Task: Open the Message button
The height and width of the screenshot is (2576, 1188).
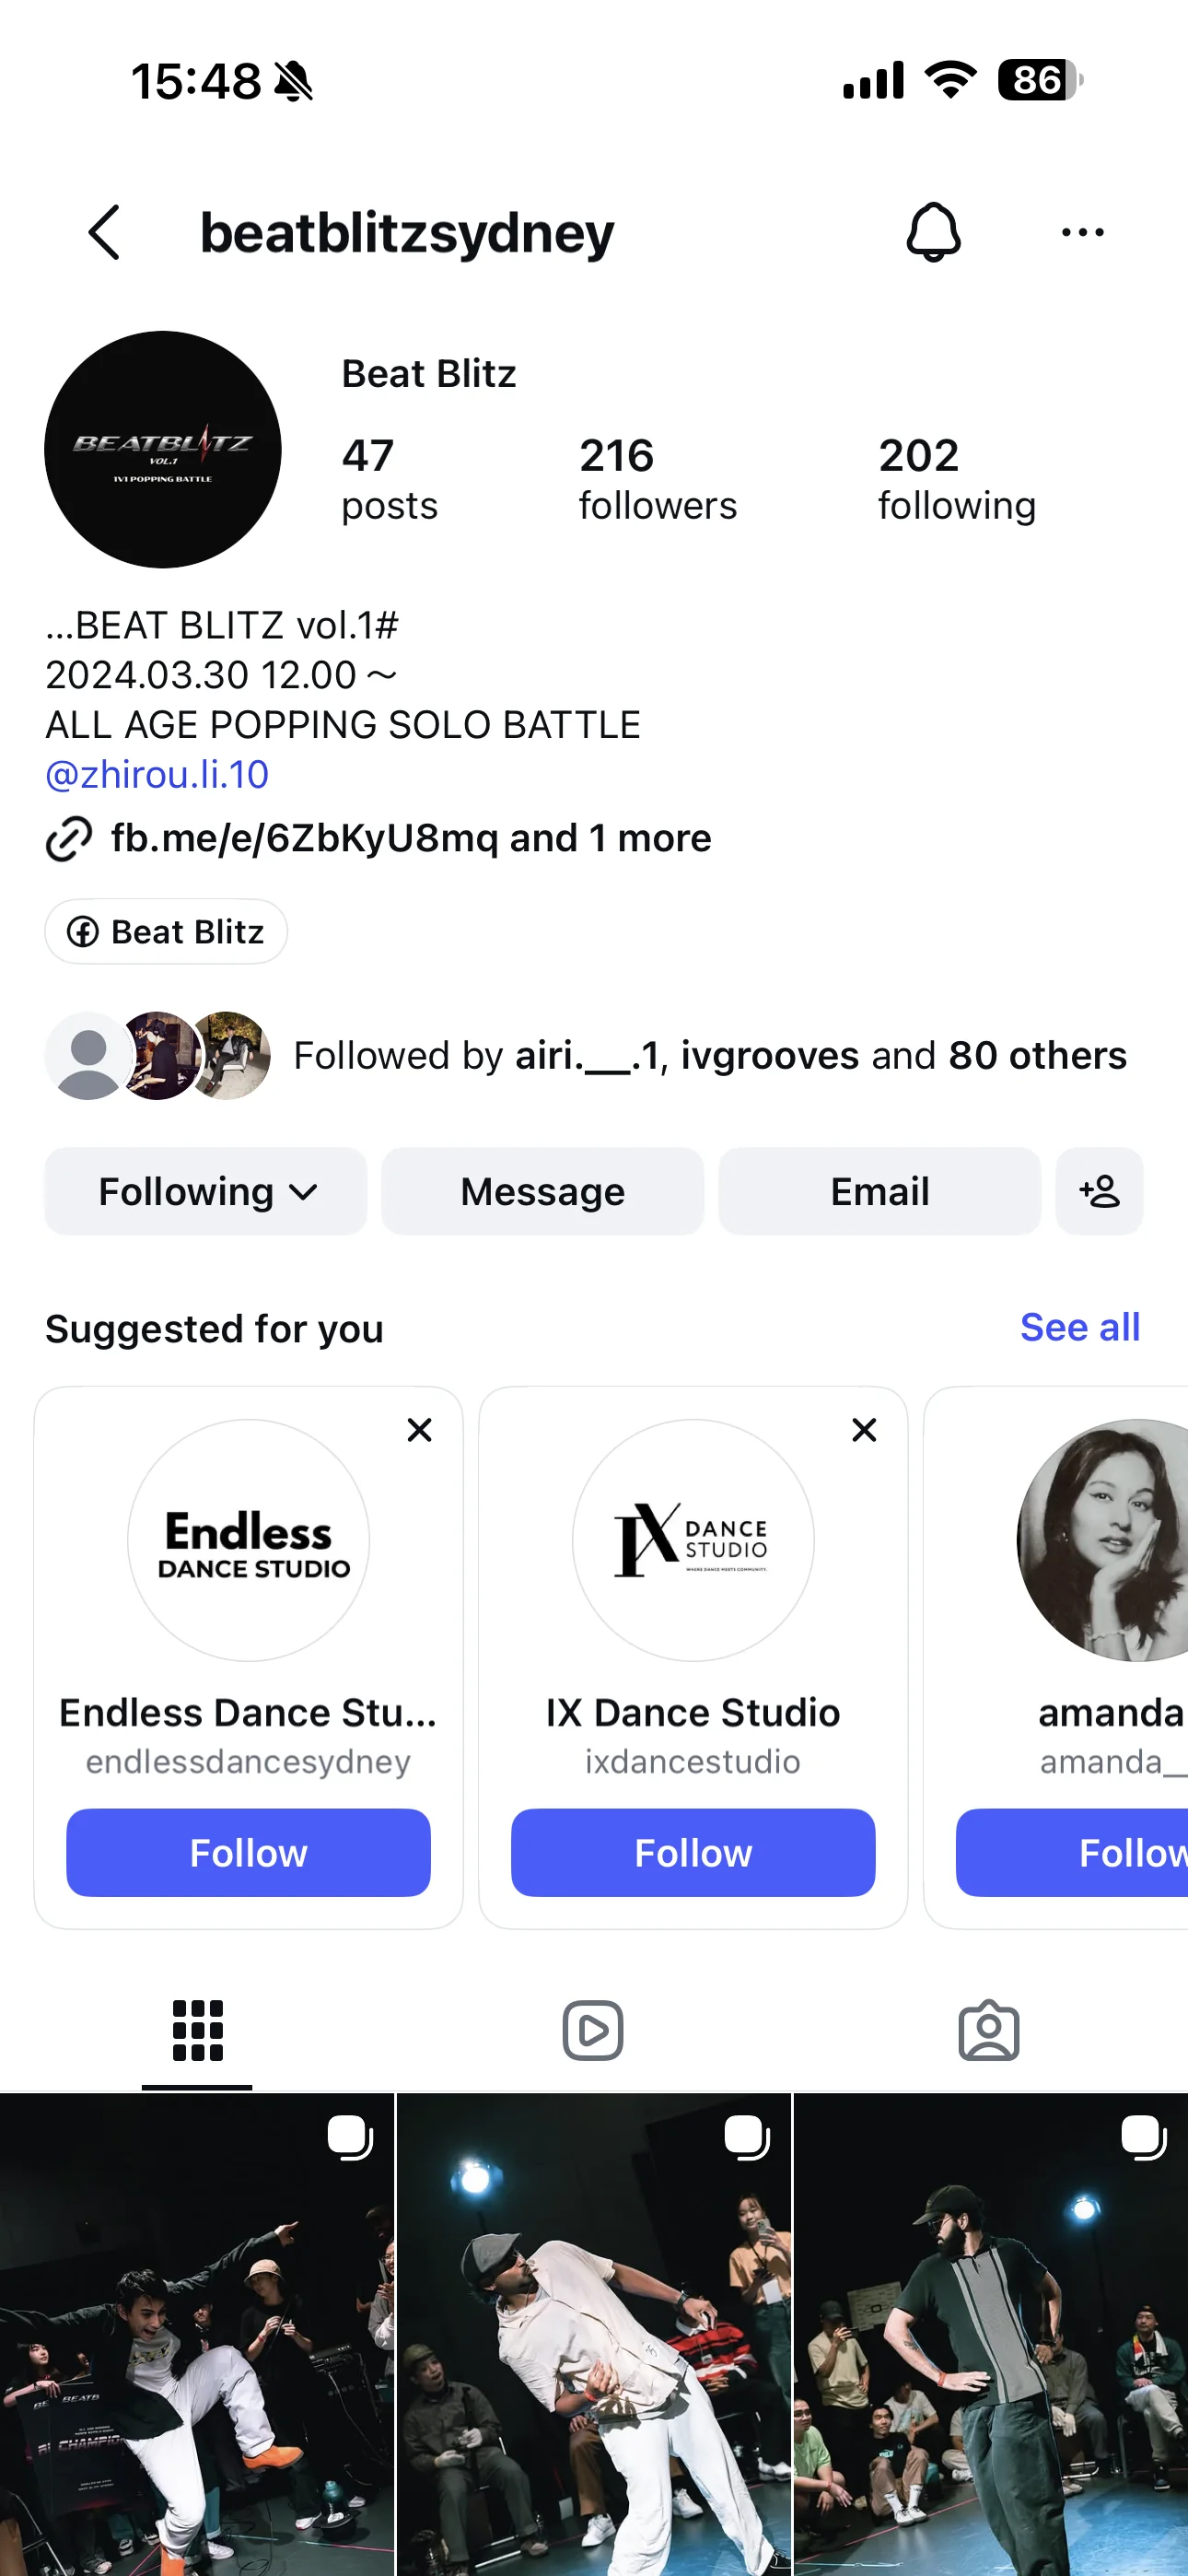Action: [543, 1191]
